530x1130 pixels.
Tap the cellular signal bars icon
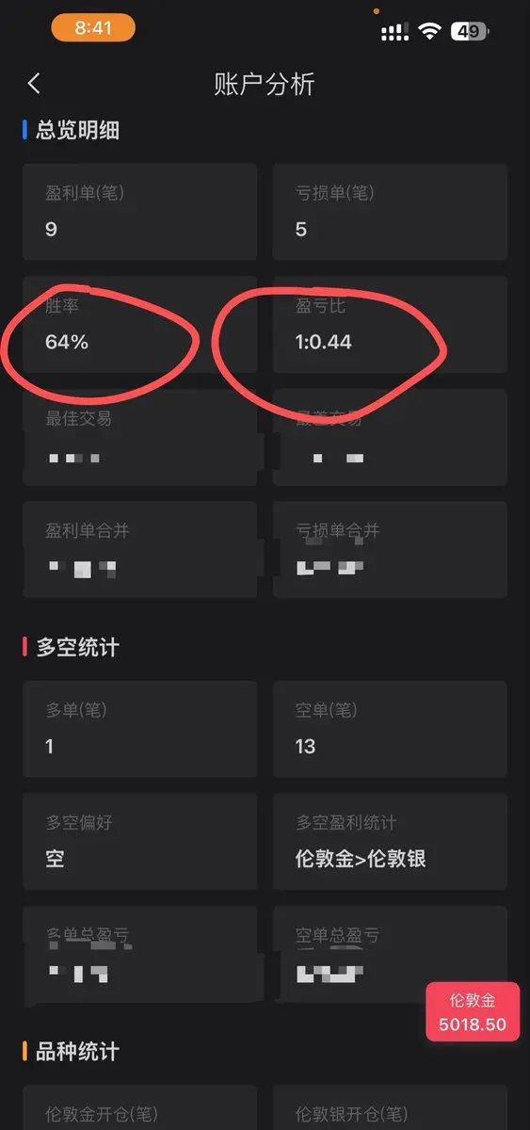[394, 33]
